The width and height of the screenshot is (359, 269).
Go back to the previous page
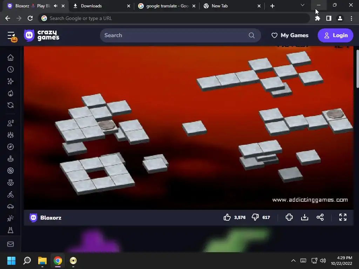(x=8, y=18)
